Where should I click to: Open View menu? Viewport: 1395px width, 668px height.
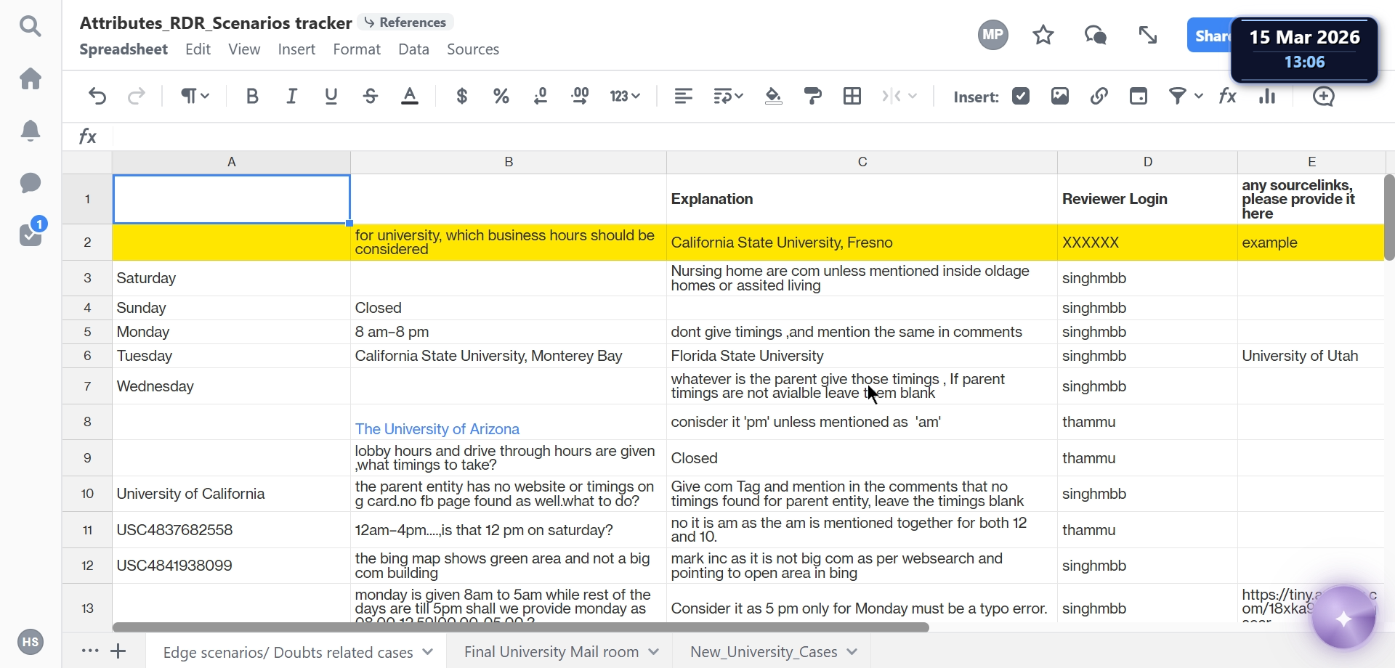click(244, 49)
